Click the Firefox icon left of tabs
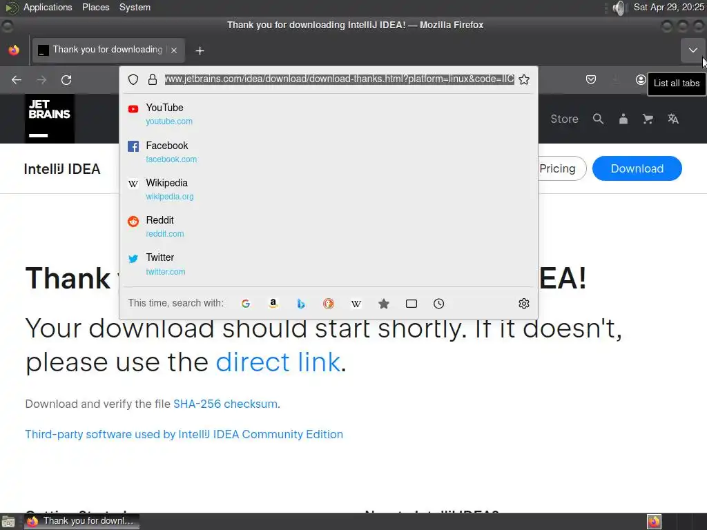 (14, 50)
